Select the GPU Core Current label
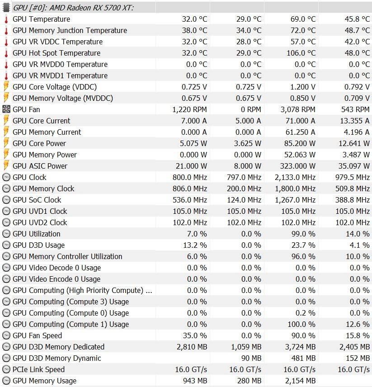This screenshot has height=387, width=372. pos(41,121)
